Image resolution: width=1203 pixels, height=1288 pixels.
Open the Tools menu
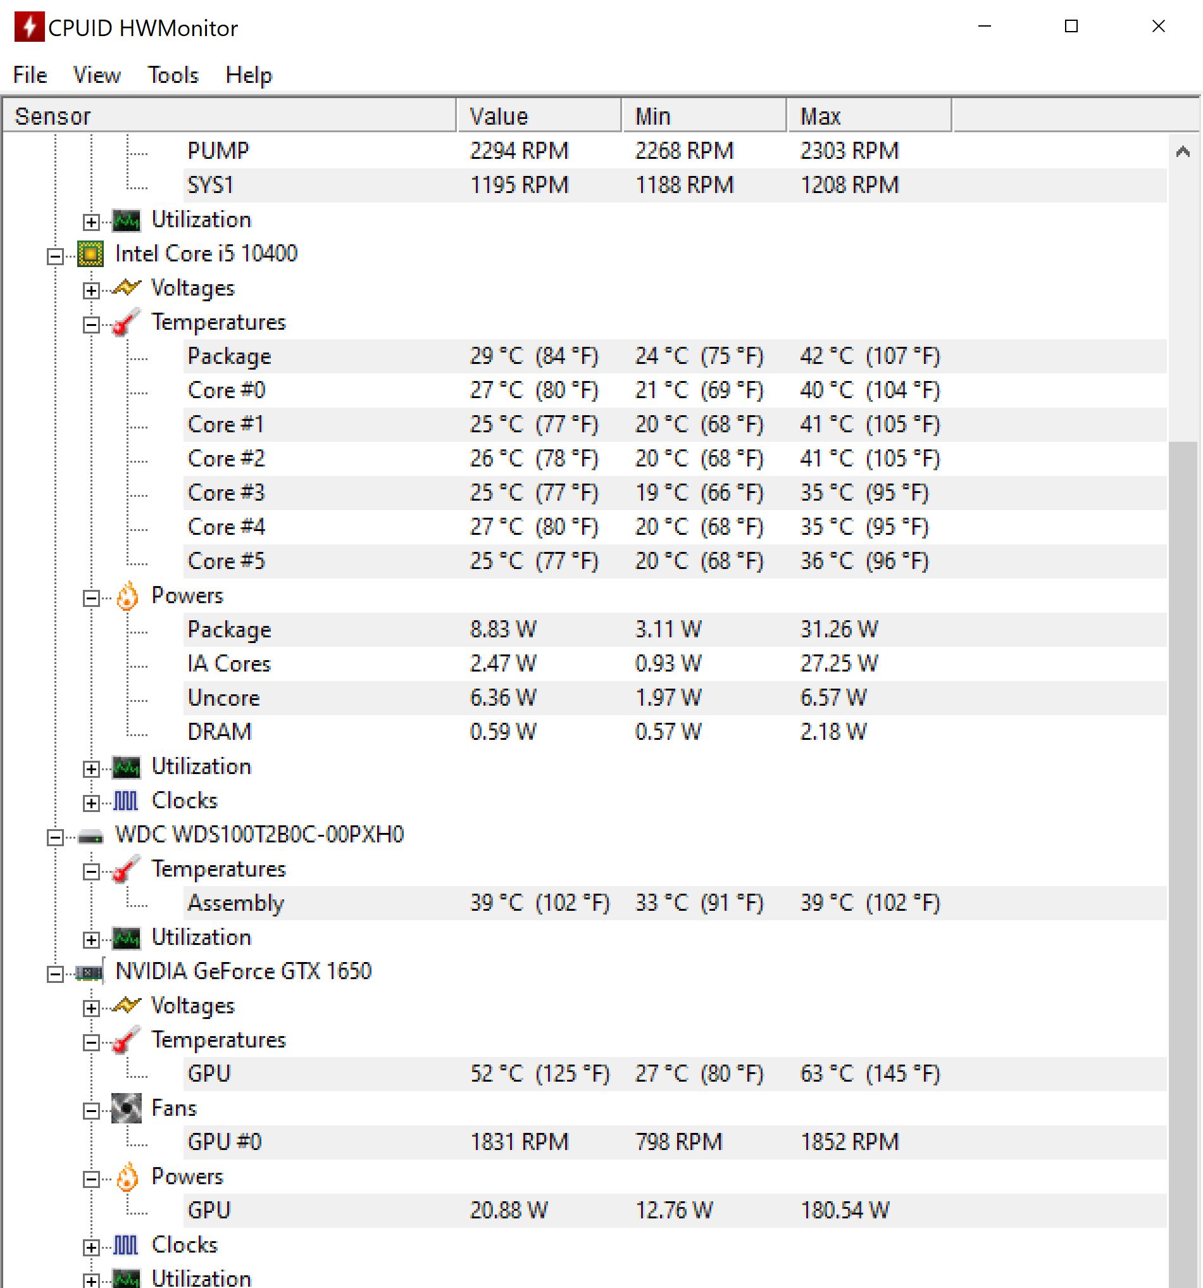(173, 75)
